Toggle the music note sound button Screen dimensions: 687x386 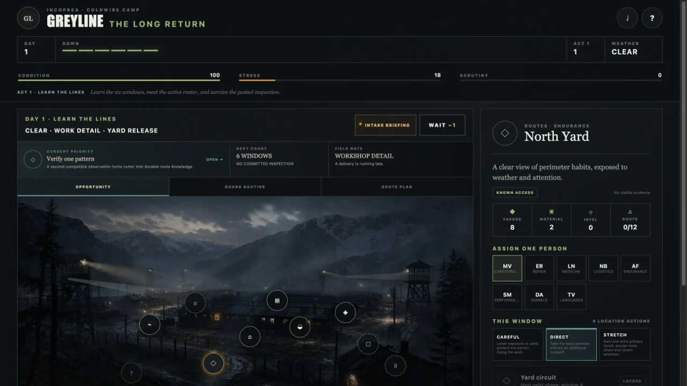627,18
